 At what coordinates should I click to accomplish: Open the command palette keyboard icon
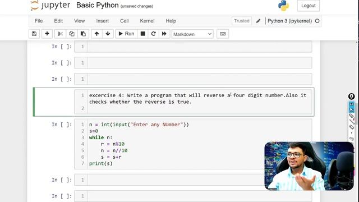pyautogui.click(x=223, y=34)
